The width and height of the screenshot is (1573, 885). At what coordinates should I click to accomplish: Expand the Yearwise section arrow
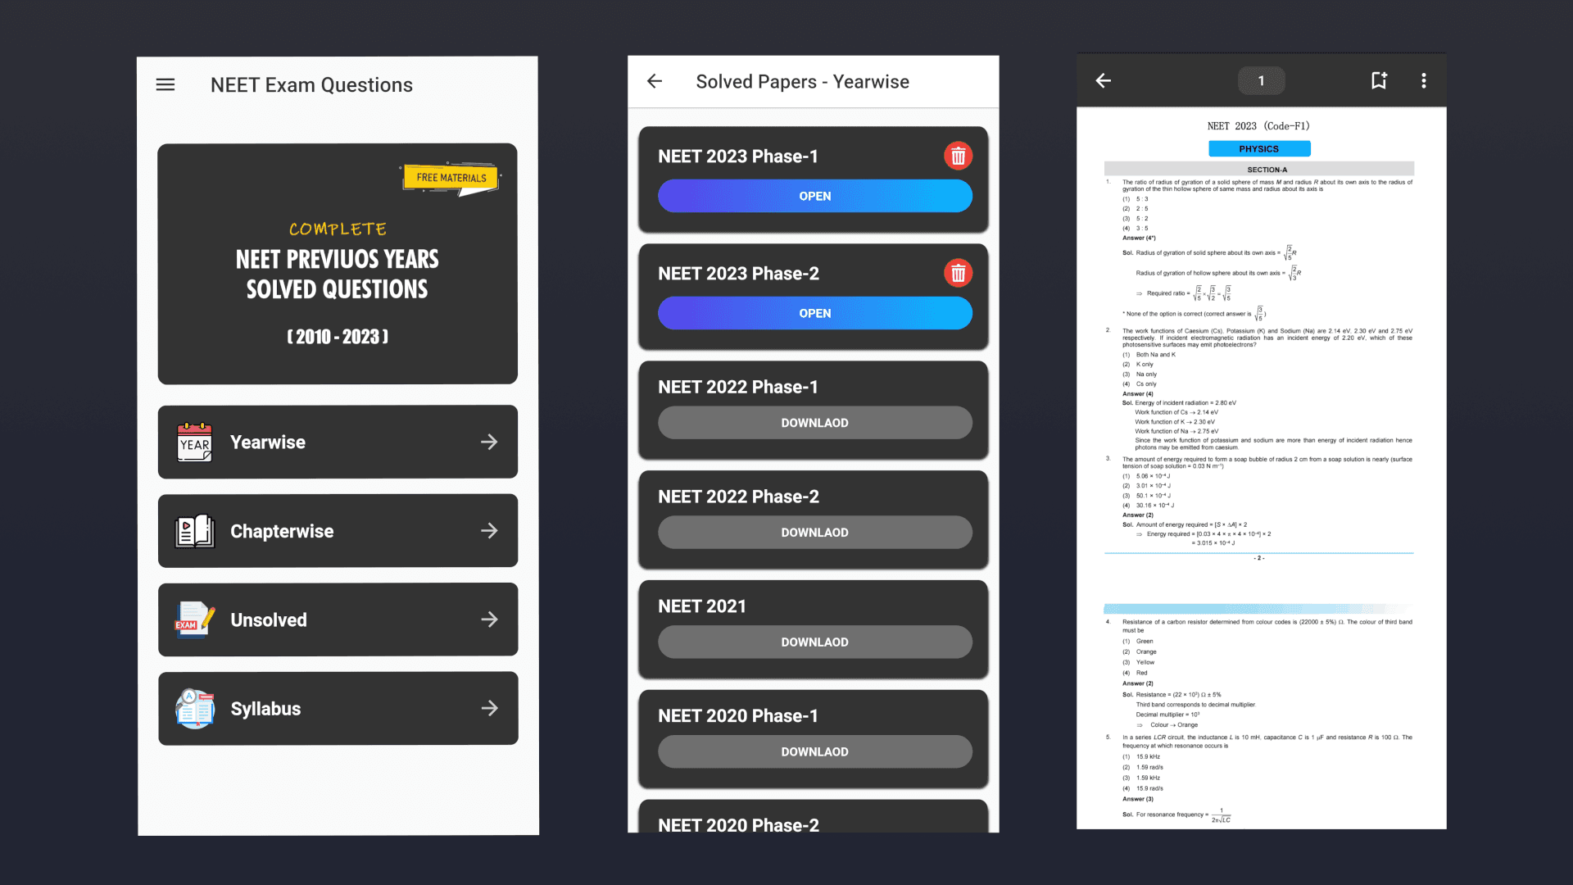[489, 442]
